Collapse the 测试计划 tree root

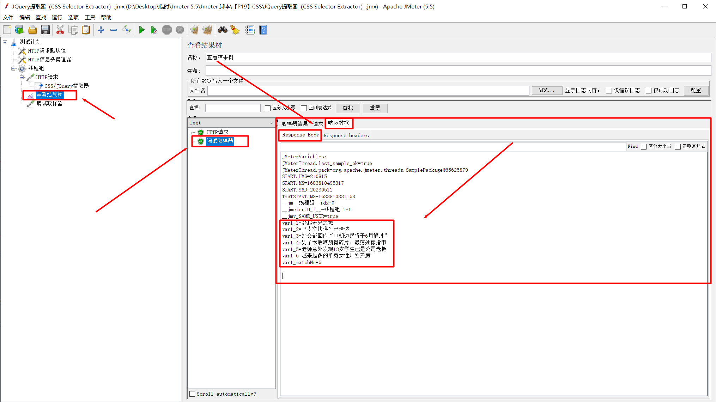(x=5, y=42)
